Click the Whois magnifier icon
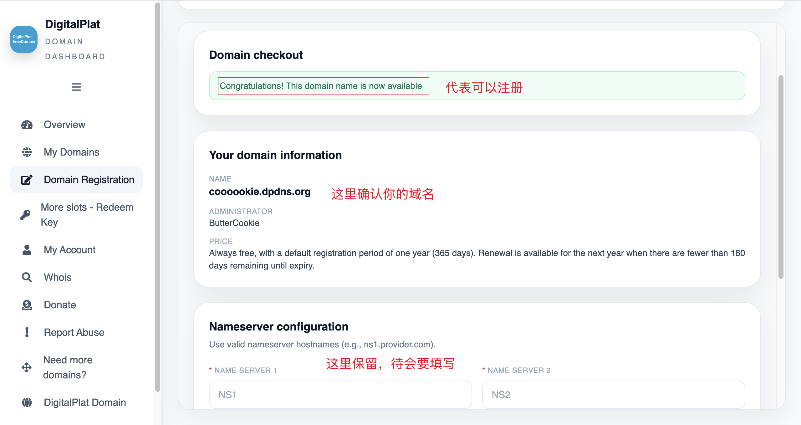Screen dimensions: 801x425 27,277
